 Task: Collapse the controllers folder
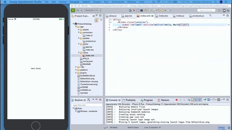point(79,32)
